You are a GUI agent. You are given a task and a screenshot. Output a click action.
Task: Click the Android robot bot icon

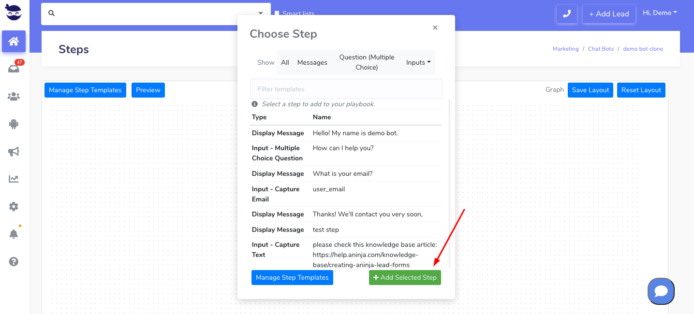pyautogui.click(x=14, y=124)
